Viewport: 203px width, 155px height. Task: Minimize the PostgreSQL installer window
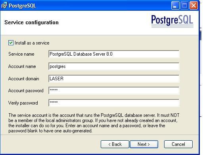click(x=175, y=6)
